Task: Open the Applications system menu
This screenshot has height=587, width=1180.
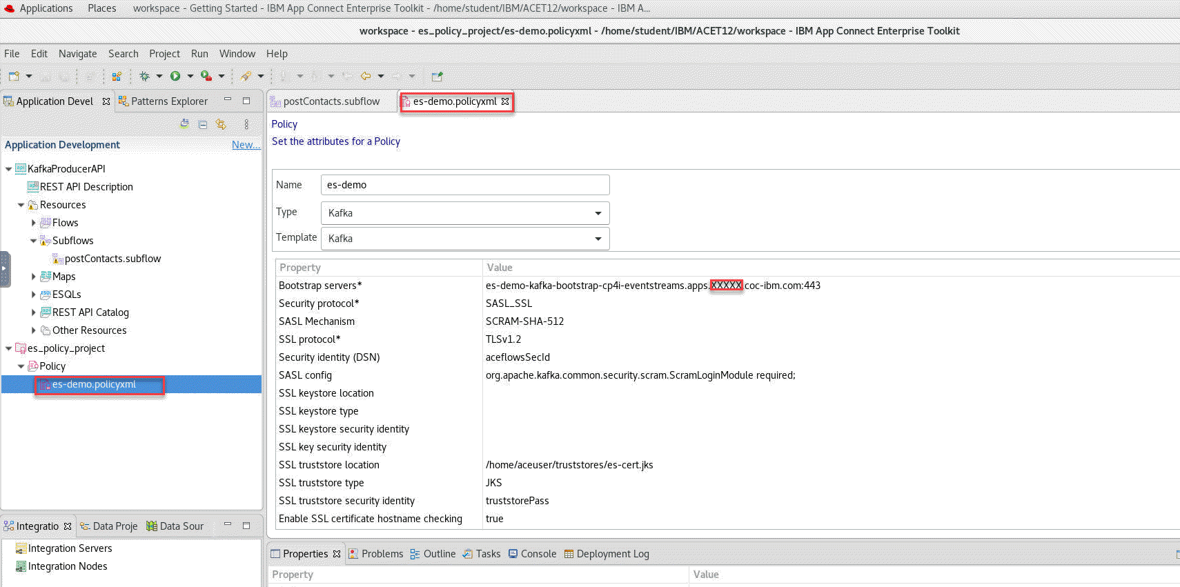Action: pos(46,8)
